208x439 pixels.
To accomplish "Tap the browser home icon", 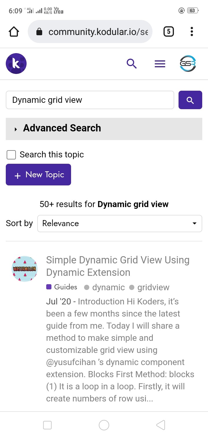I will (x=14, y=32).
